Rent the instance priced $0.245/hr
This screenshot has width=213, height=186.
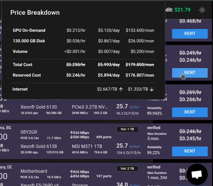pyautogui.click(x=190, y=151)
